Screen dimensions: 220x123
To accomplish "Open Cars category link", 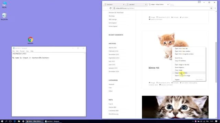I will pyautogui.click(x=110, y=88).
